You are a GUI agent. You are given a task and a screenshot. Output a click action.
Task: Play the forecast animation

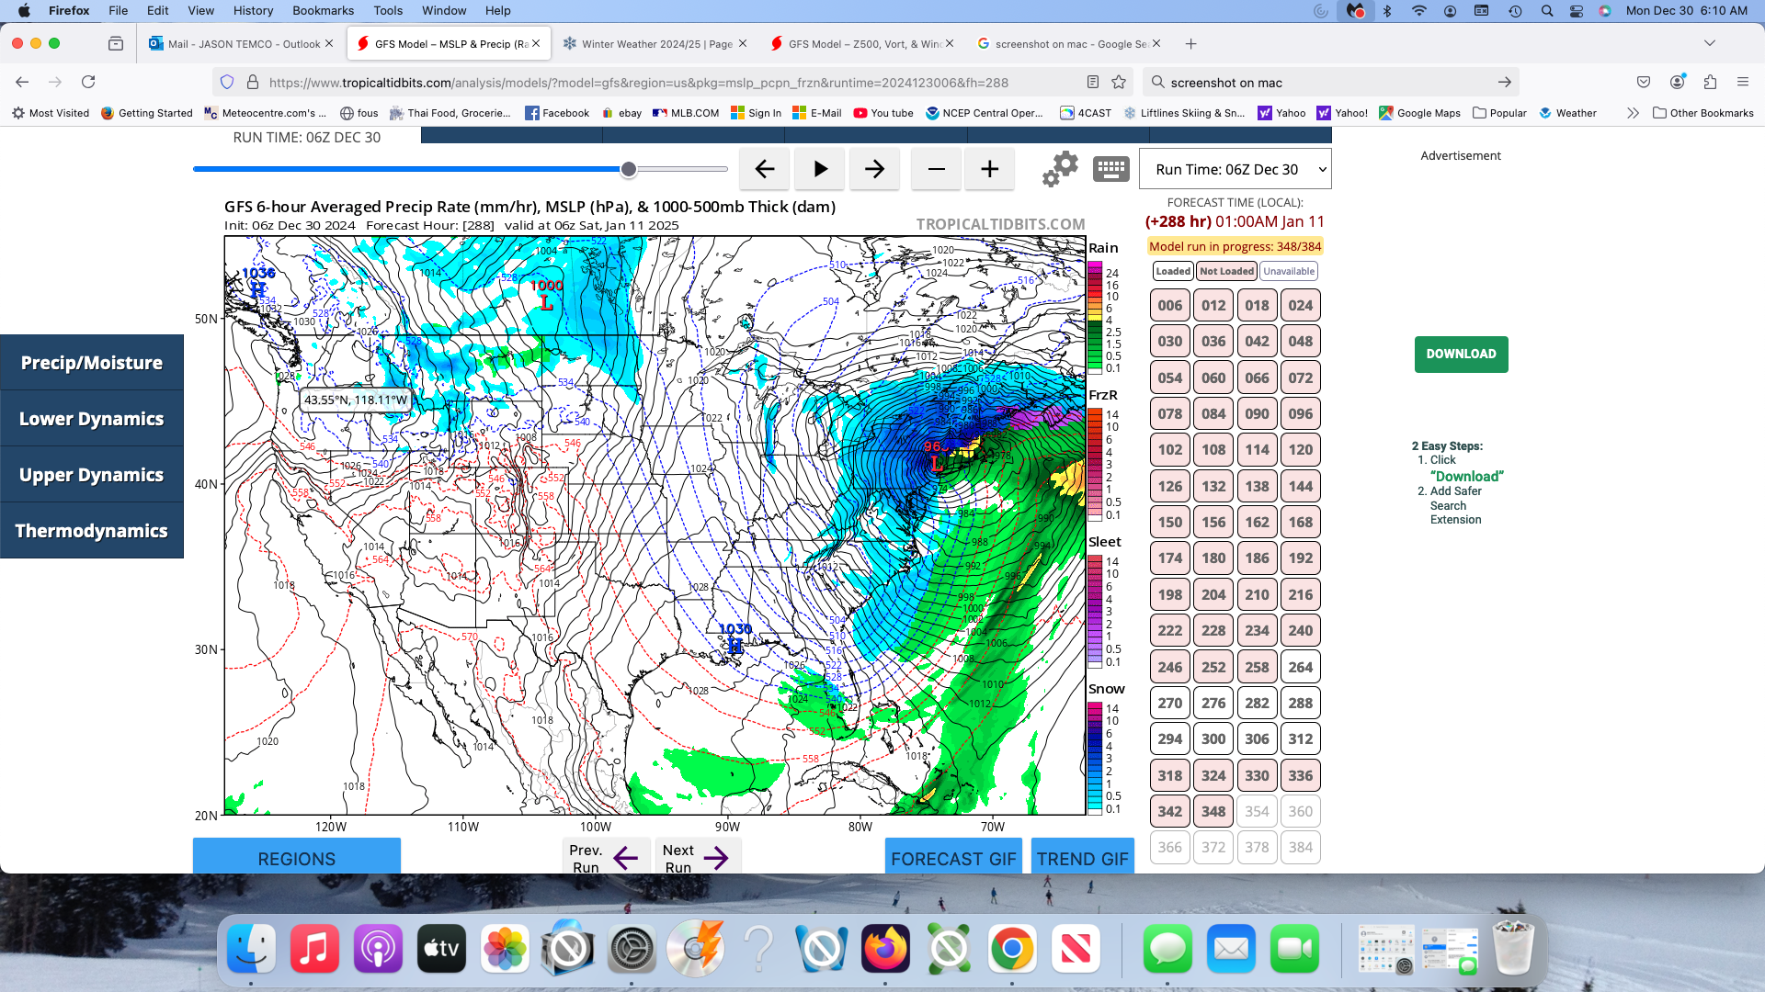point(819,169)
